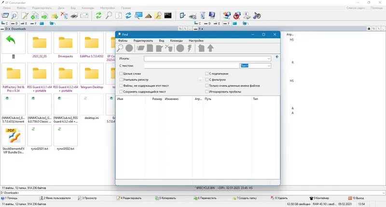Screen dimensions: 386x207
Task: Click the printer icon in main toolbar
Action: pos(74,16)
